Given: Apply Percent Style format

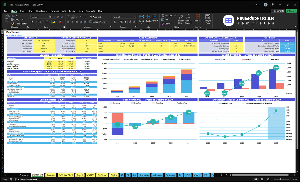Looking at the screenshot, I should point(121,22).
